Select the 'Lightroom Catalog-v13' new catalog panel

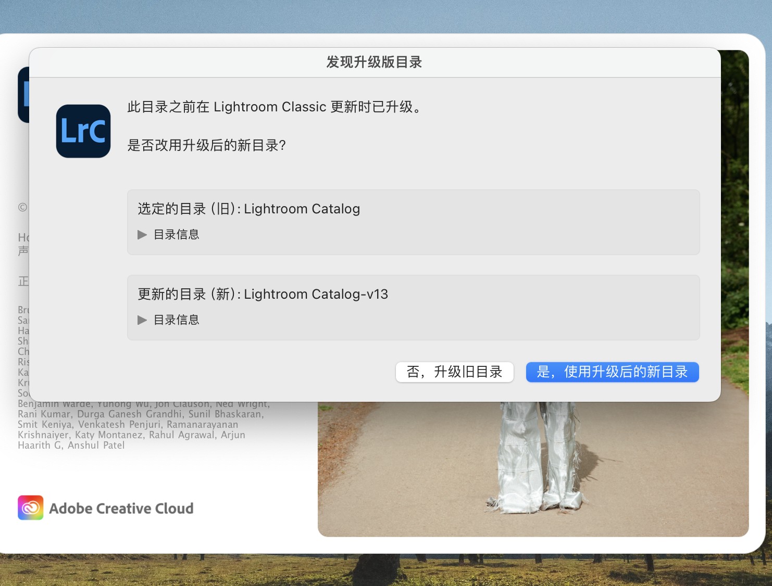click(x=413, y=308)
